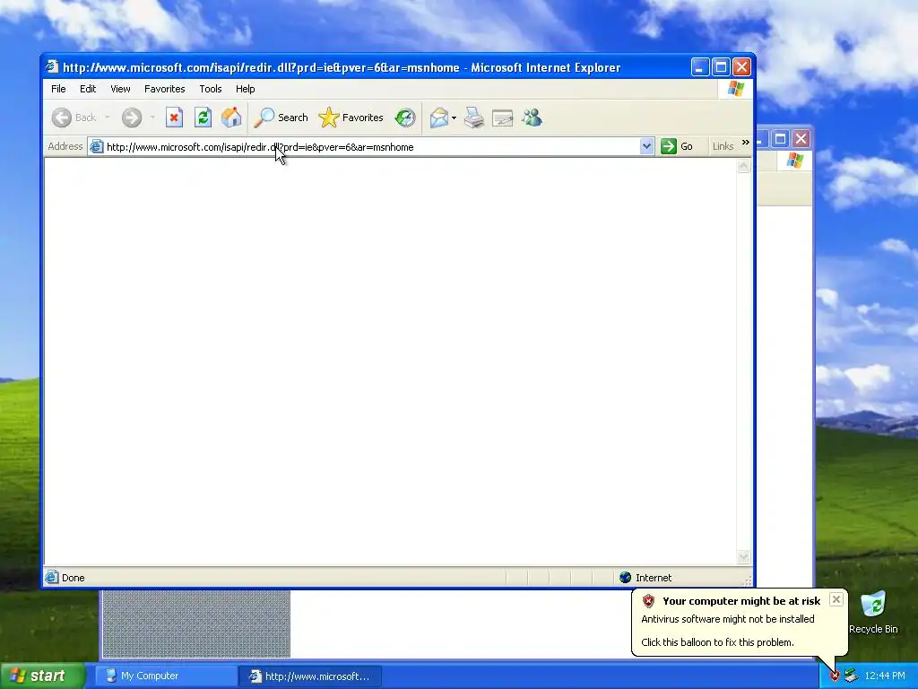Refresh the page with the green arrows icon

tap(203, 118)
